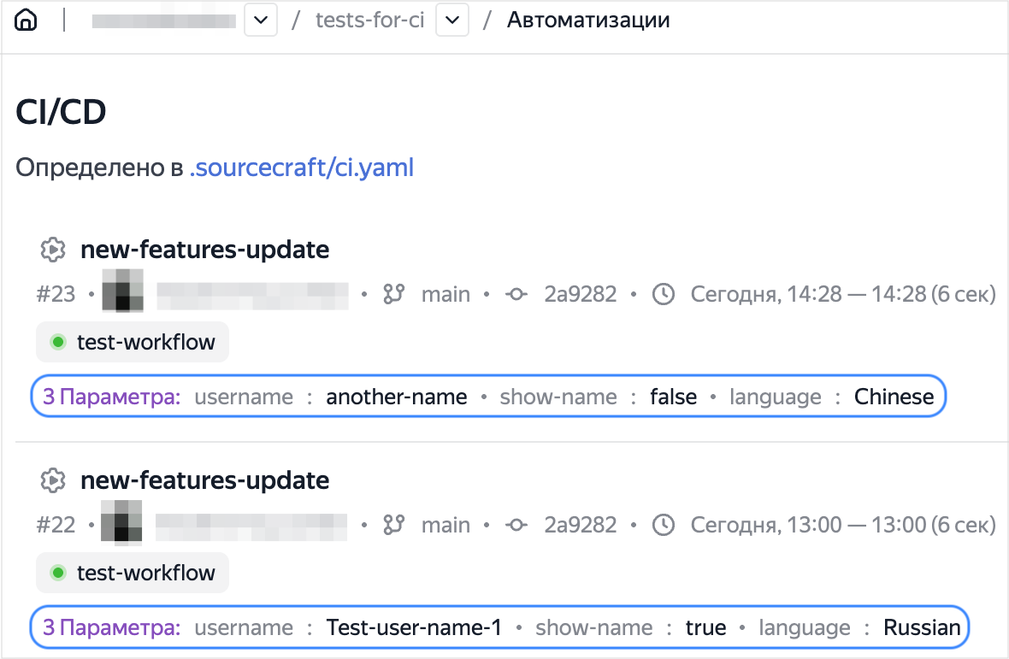The width and height of the screenshot is (1009, 659).
Task: Open the .sourcecraft/ci.yaml file link
Action: (x=302, y=167)
